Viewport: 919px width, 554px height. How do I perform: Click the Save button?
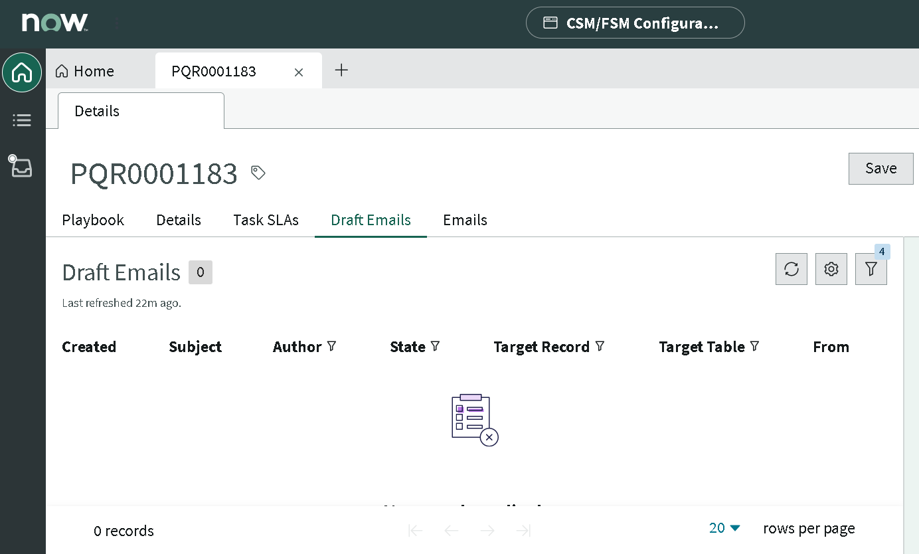(x=880, y=168)
